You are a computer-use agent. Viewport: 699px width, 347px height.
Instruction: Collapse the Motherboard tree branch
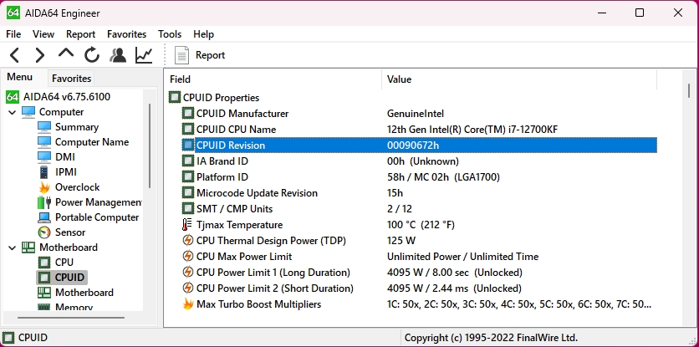[12, 247]
